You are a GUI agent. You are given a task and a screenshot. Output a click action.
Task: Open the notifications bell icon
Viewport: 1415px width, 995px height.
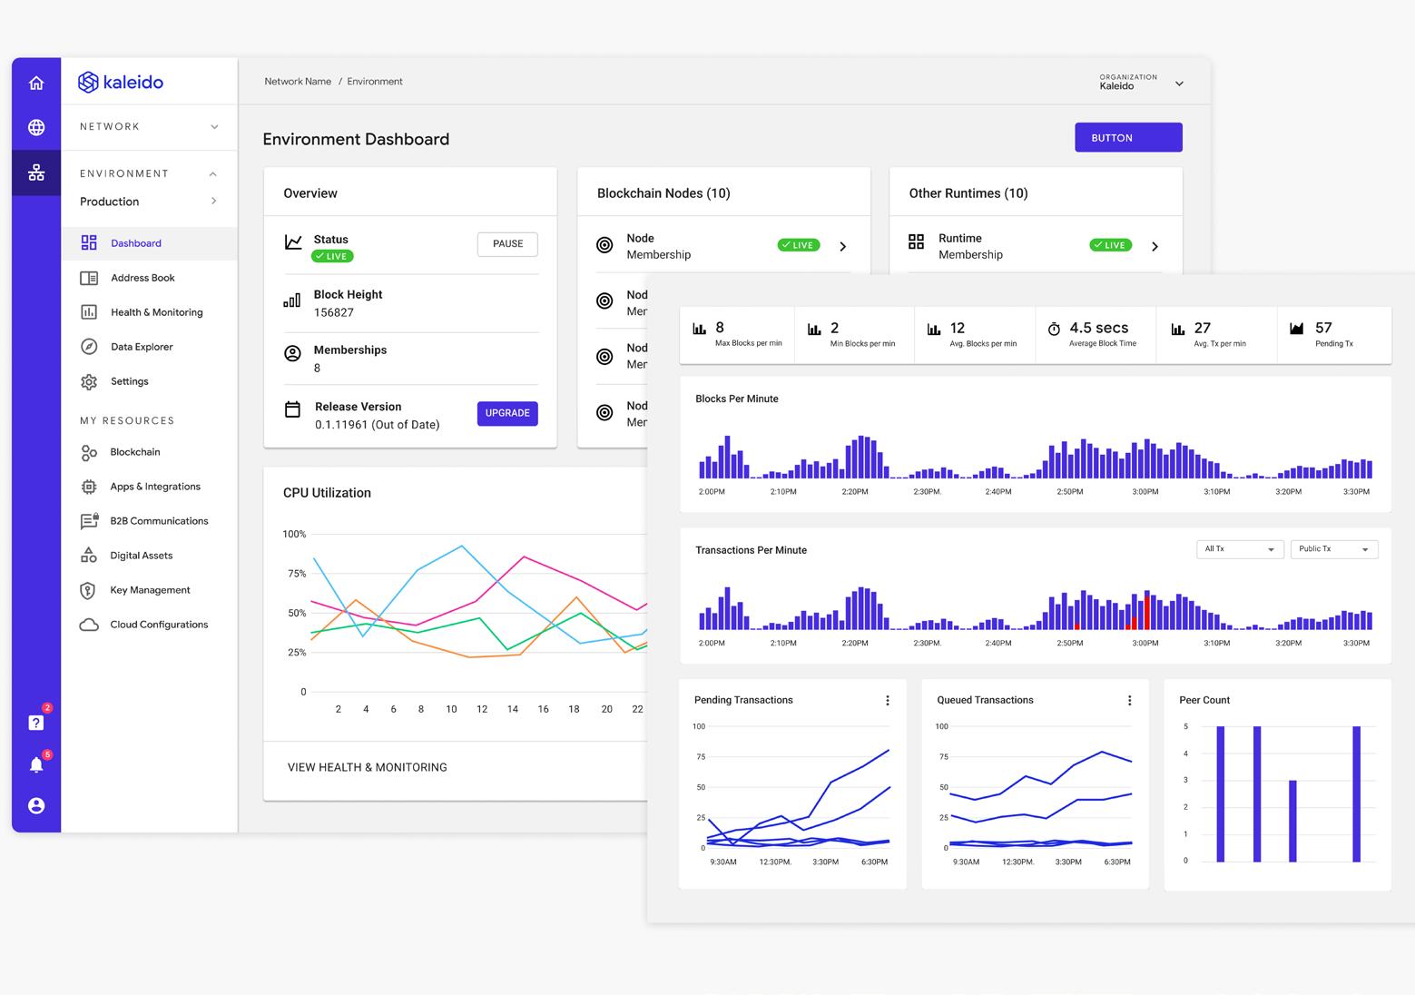click(x=36, y=764)
